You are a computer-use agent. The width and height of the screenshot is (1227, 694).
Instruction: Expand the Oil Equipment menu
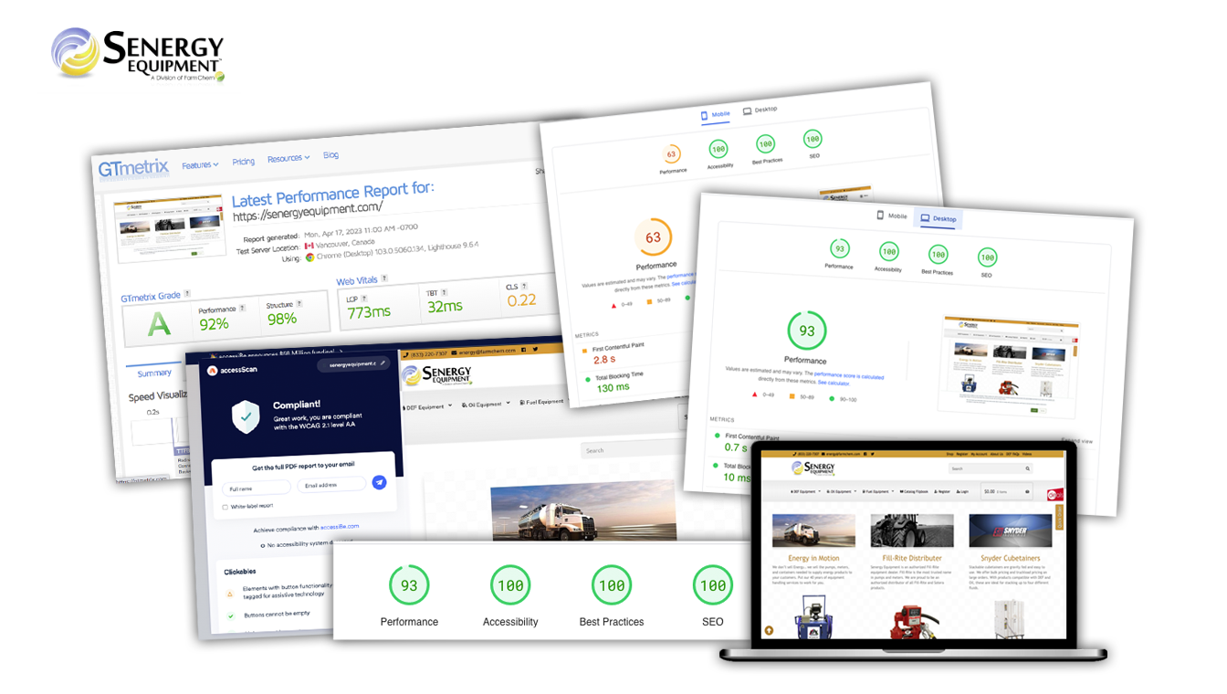pos(484,404)
